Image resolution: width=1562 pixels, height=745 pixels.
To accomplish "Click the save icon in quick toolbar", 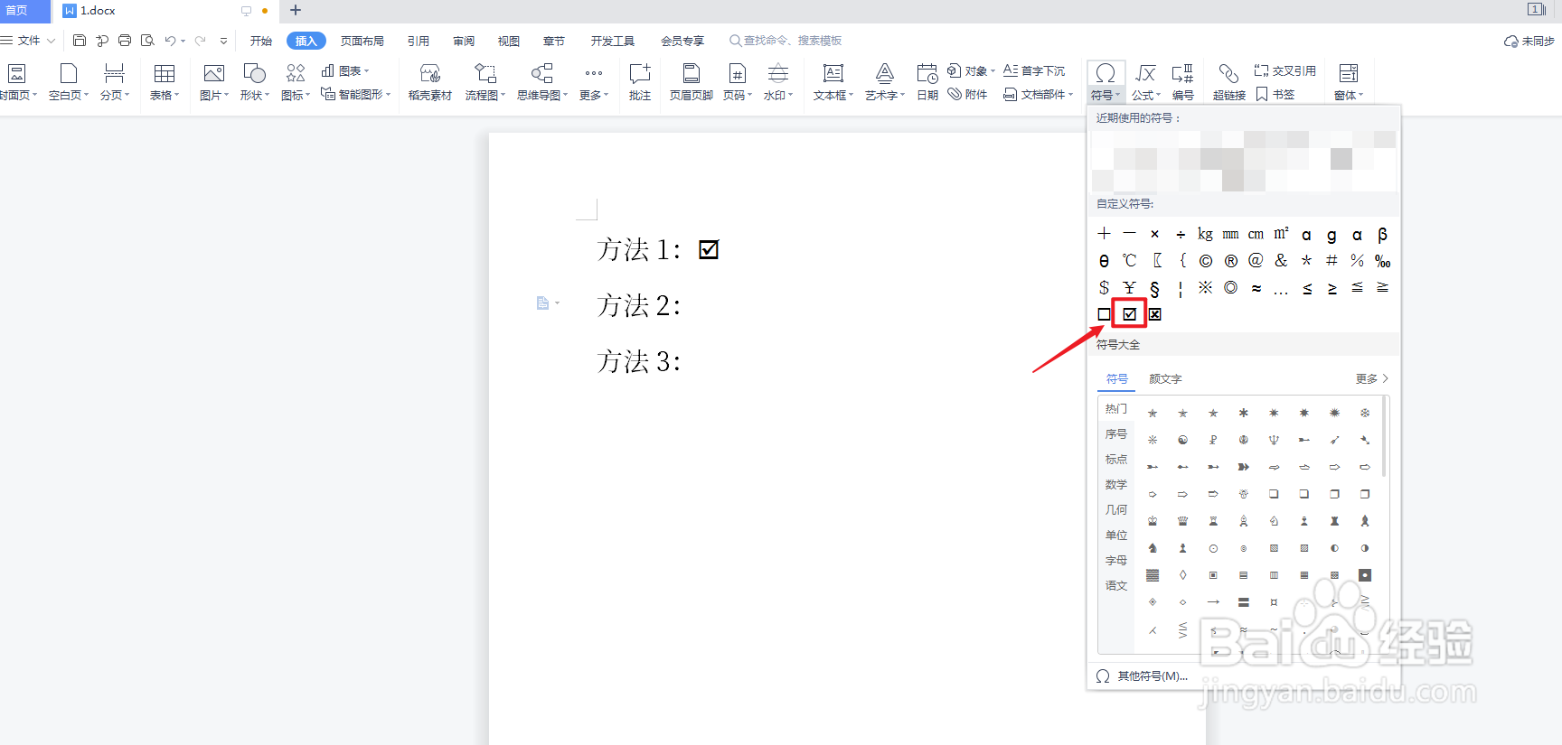I will (x=80, y=41).
